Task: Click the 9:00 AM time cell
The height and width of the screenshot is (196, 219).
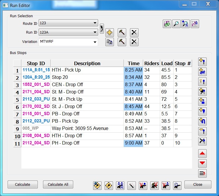Action: pos(134,143)
